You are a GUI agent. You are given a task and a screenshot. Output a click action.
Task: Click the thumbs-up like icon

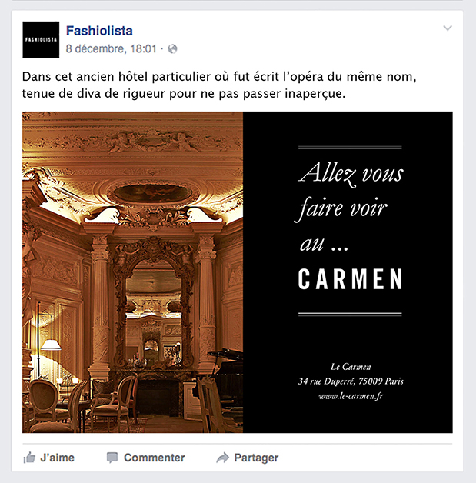[29, 458]
